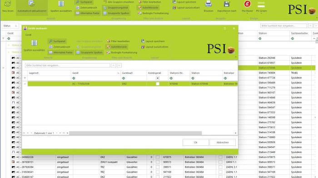Viewport: 318px width, 178px height.
Task: Select The Bezier skin icon
Action: pyautogui.click(x=247, y=4)
